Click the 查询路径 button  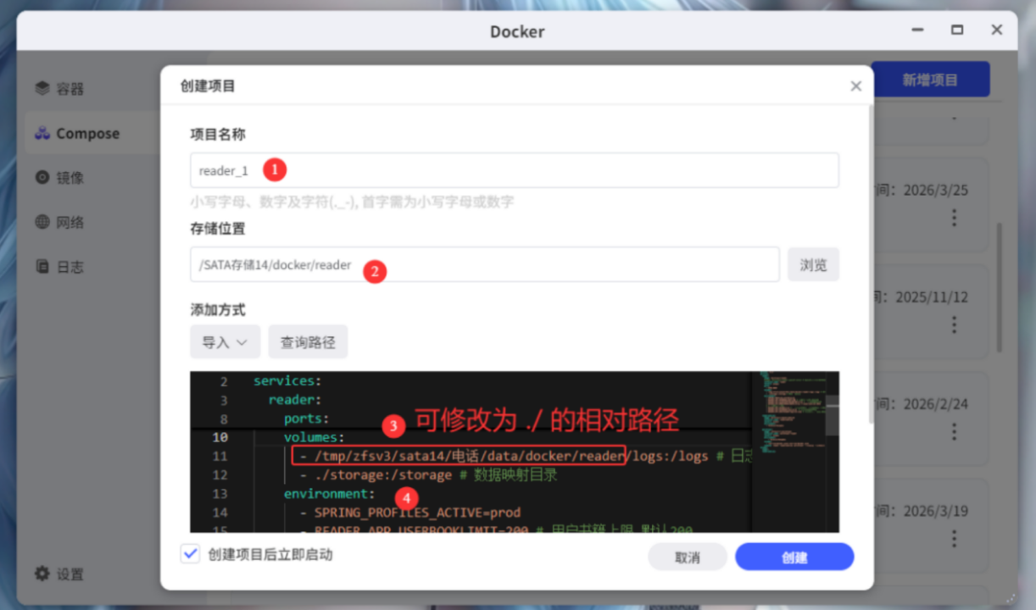click(308, 342)
